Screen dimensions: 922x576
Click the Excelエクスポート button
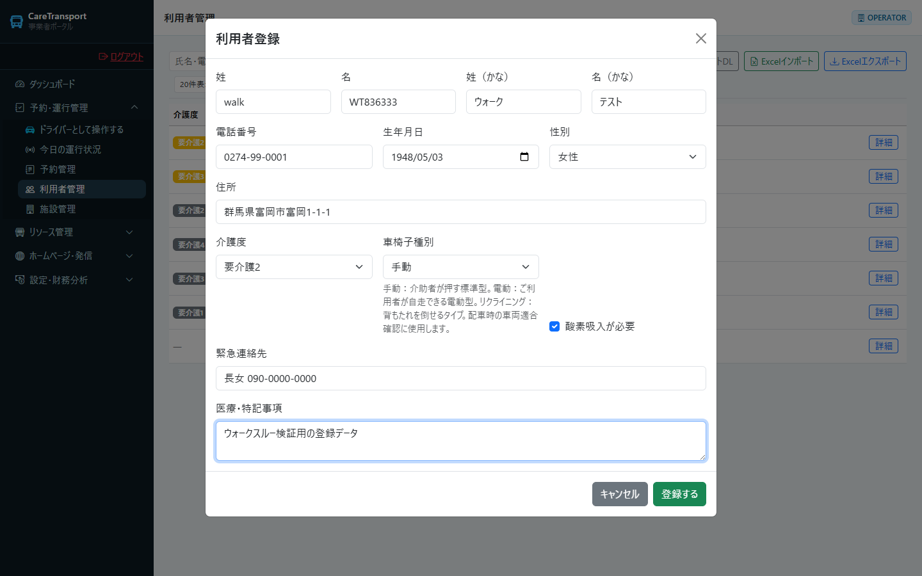click(x=865, y=61)
